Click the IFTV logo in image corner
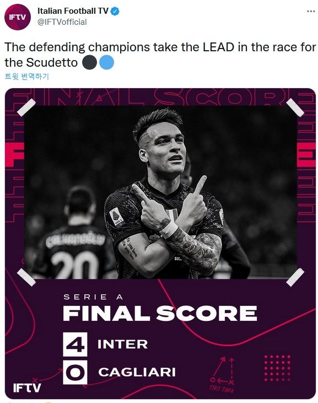 point(27,388)
